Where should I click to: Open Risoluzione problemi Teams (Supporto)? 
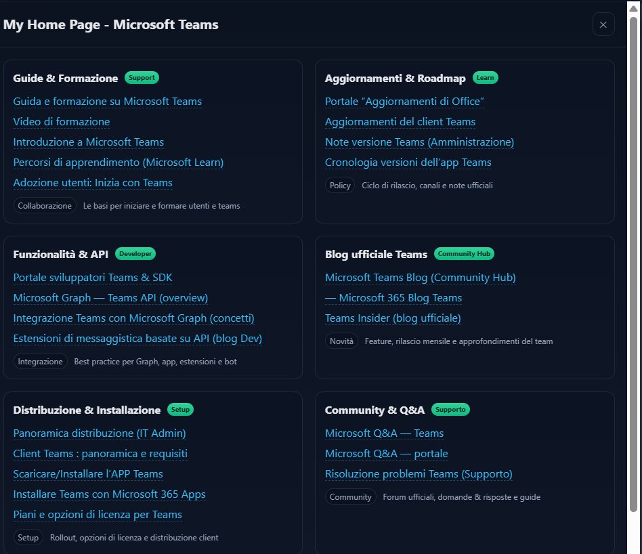419,474
